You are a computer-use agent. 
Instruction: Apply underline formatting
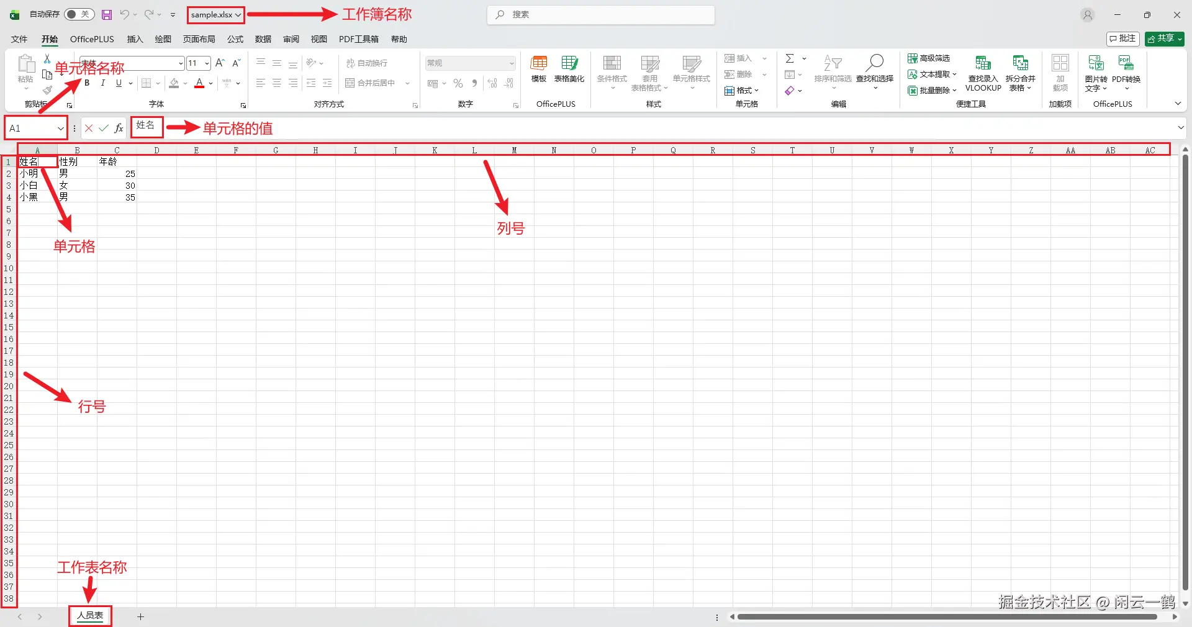(119, 83)
